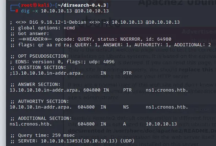Click the ~/dirsearch-0.4.3 directory path in prompt
The width and height of the screenshot is (216, 146).
82,5
